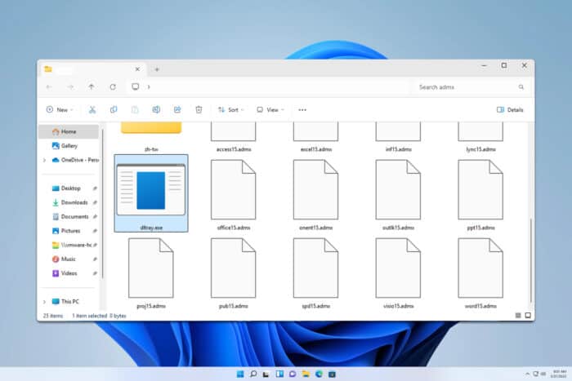Image resolution: width=572 pixels, height=381 pixels.
Task: Click the Copy icon in toolbar
Action: click(x=114, y=109)
